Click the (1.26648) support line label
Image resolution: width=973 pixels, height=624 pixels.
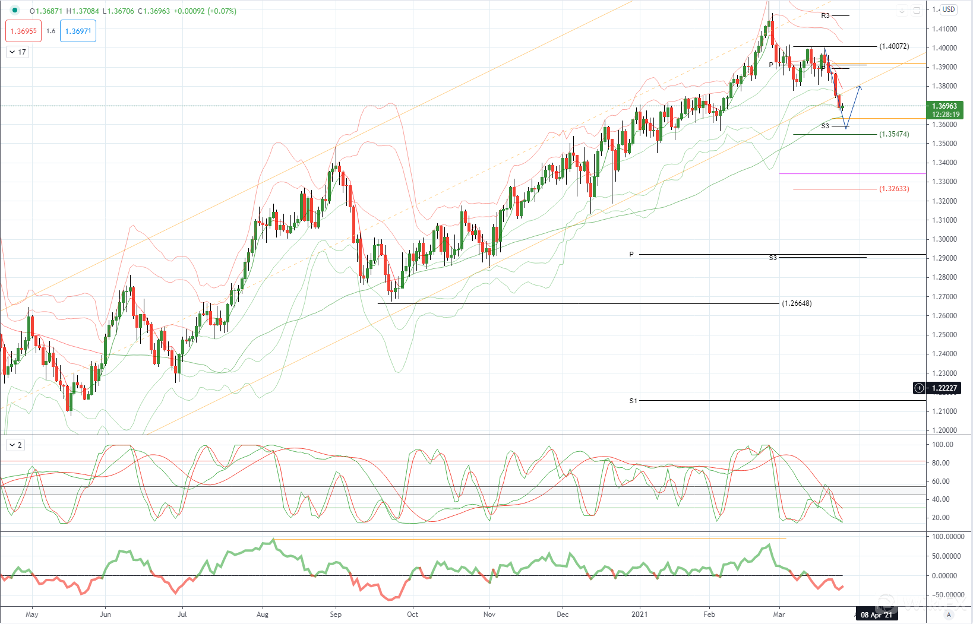coord(797,303)
